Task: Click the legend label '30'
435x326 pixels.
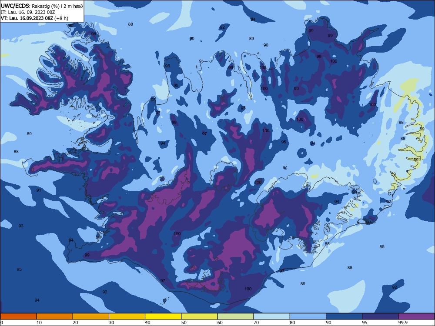Action: point(111,323)
